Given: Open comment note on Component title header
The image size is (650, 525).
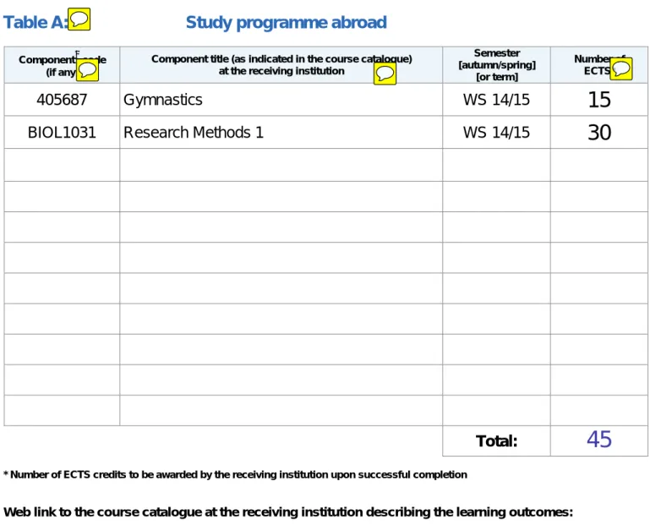Looking at the screenshot, I should coord(385,74).
